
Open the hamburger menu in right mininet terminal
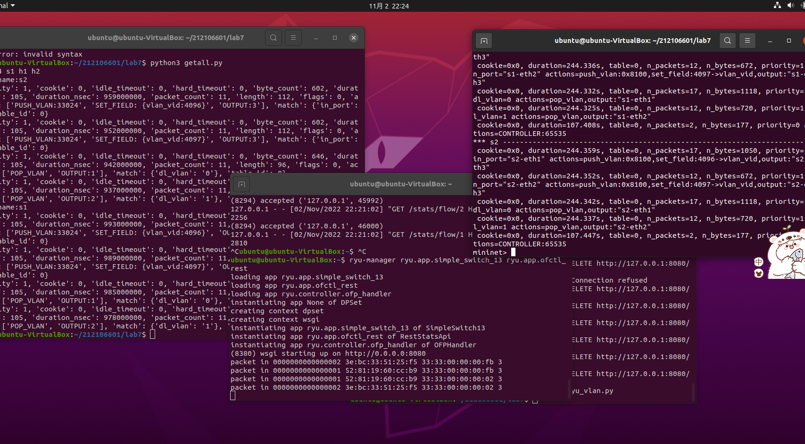(x=747, y=41)
